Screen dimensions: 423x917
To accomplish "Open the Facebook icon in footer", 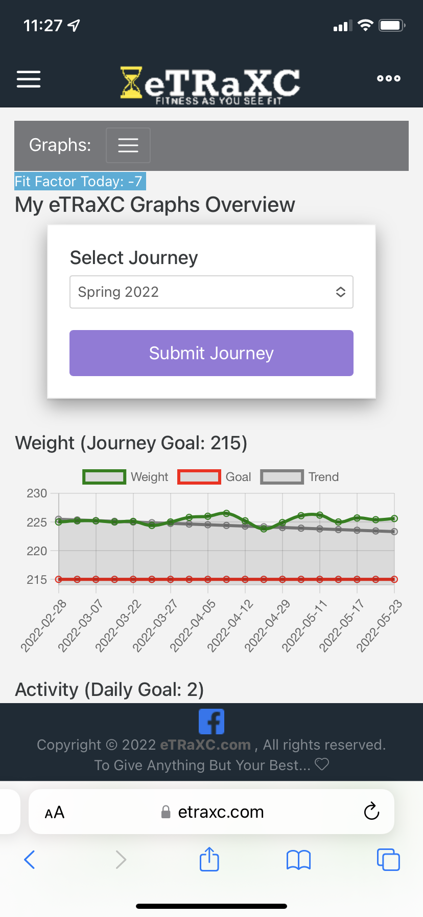I will pos(212,722).
